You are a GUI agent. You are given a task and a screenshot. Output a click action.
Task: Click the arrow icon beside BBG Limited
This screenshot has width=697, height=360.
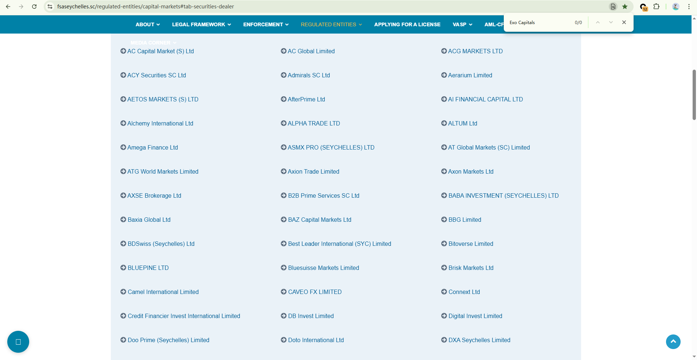pos(444,220)
